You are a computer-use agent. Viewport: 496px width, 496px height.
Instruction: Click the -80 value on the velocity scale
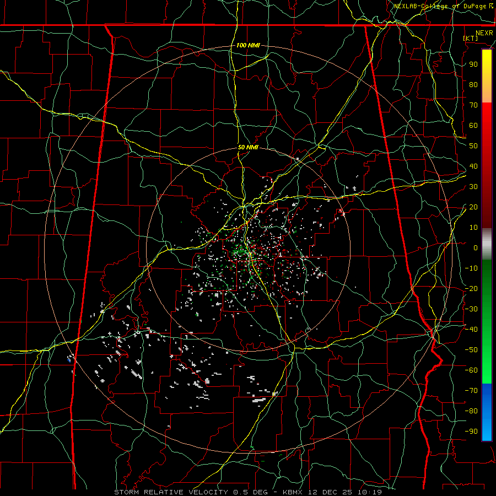coord(471,411)
